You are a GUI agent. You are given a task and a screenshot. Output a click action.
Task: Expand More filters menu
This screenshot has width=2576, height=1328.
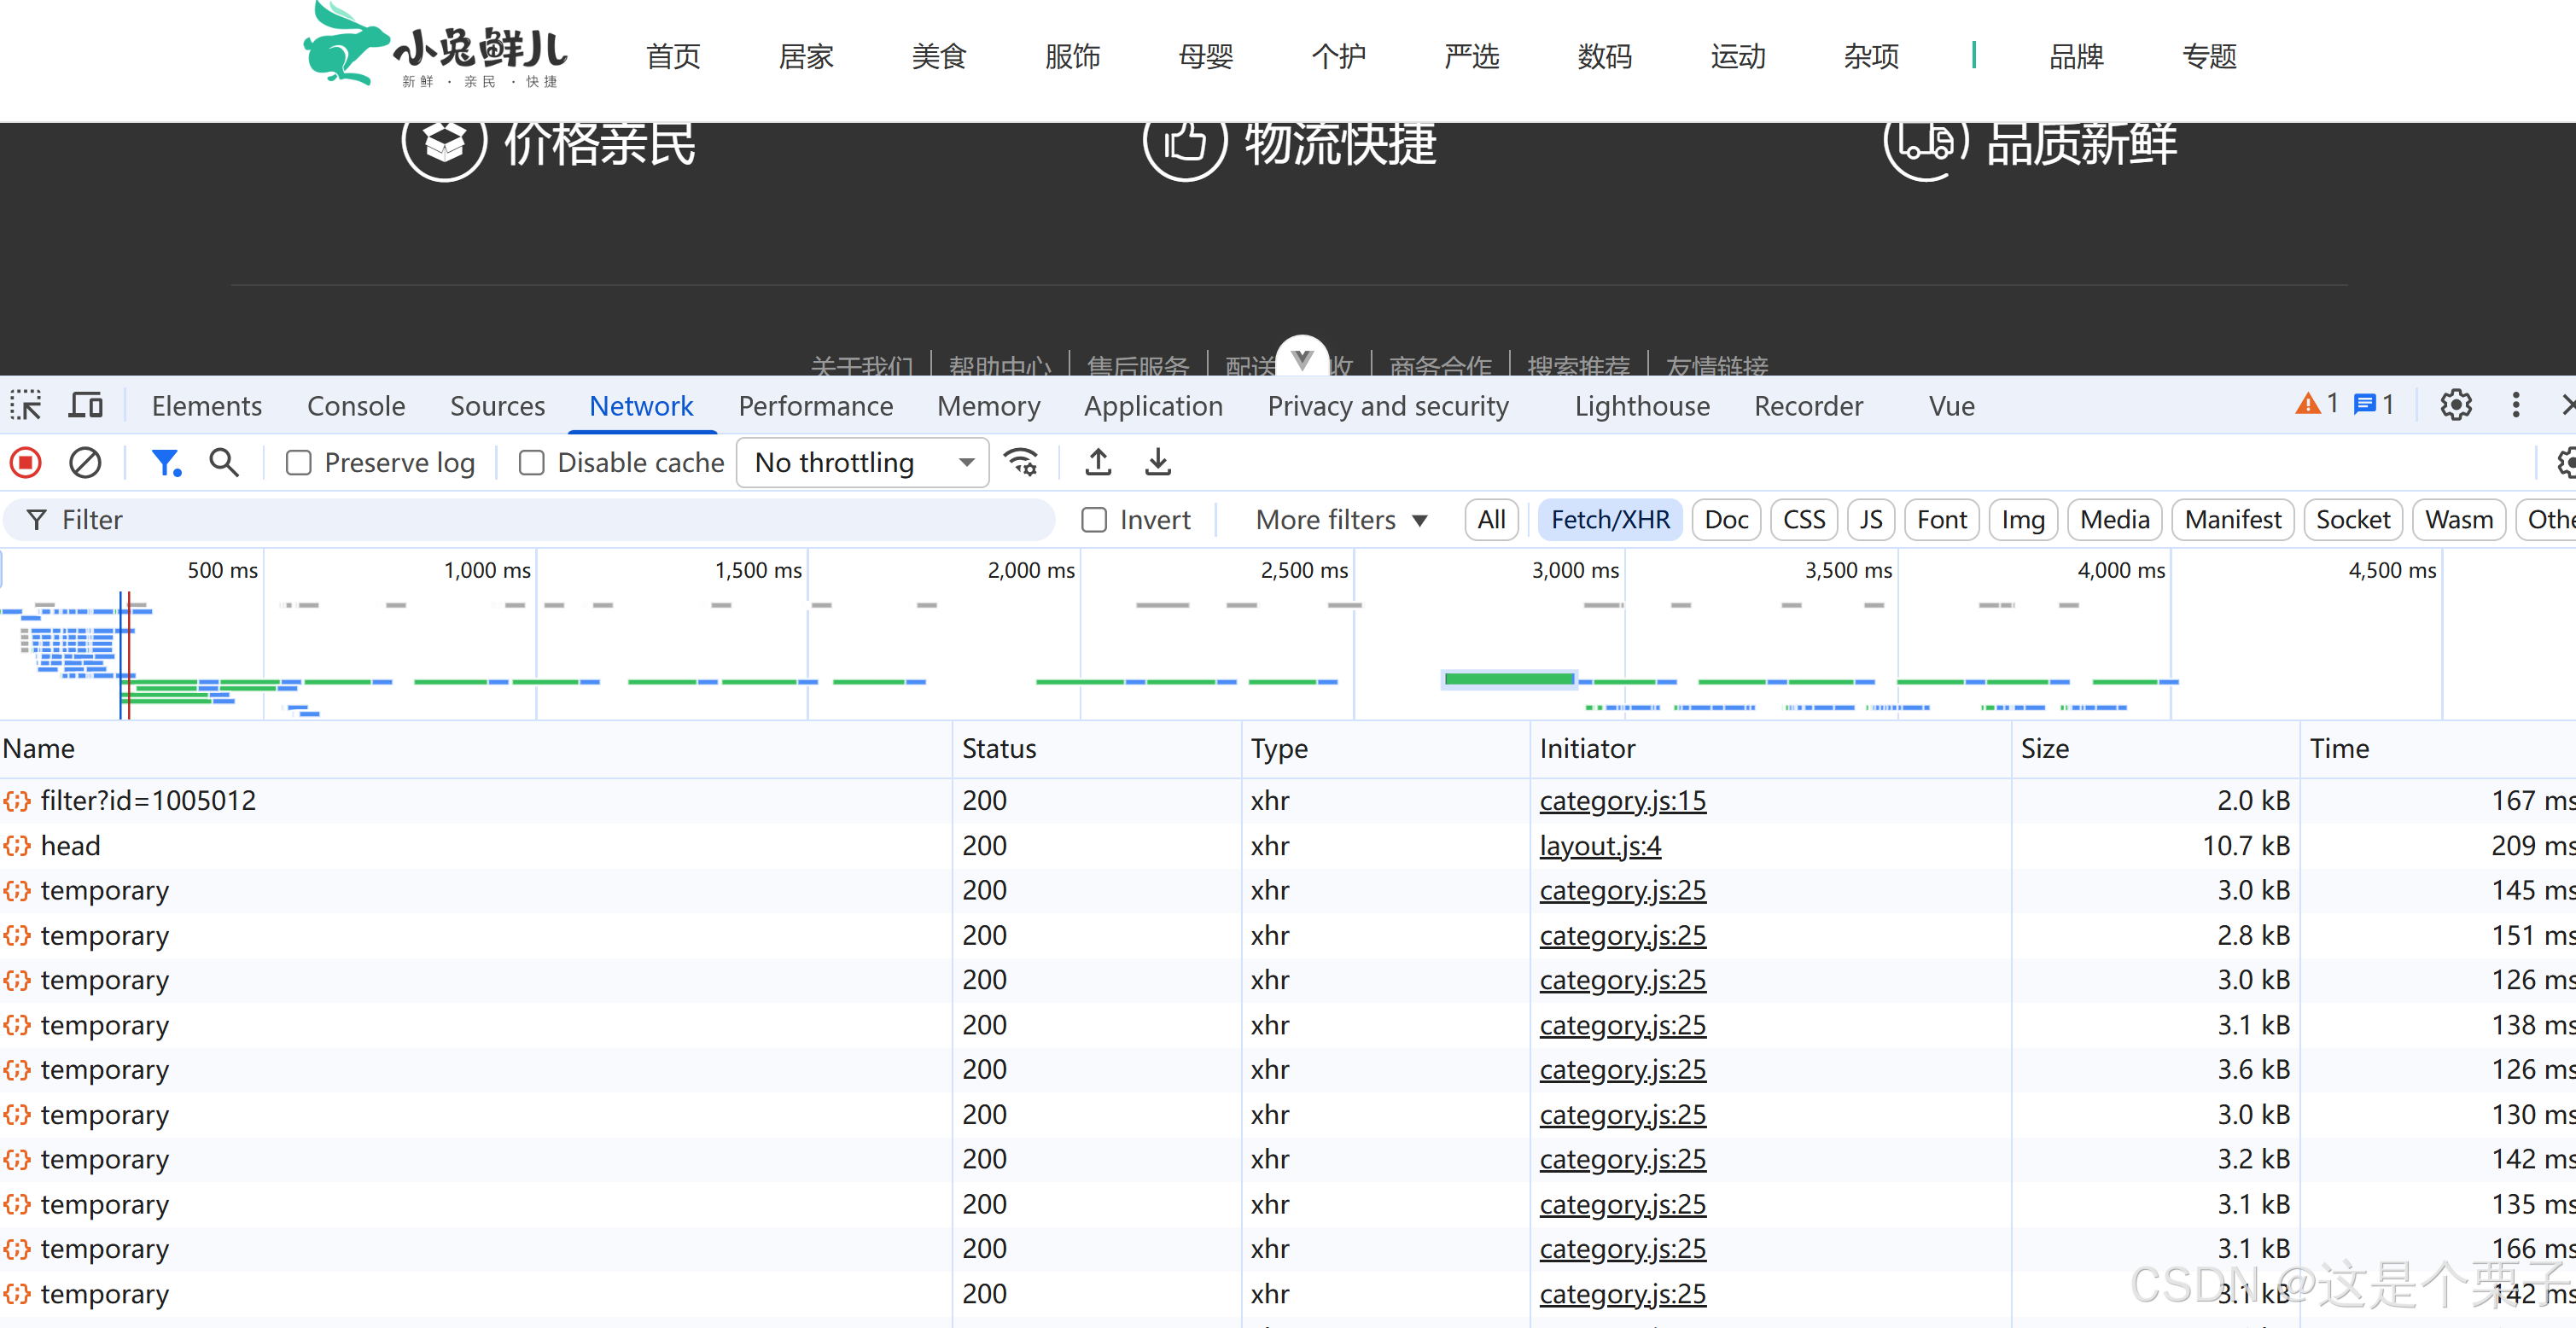pyautogui.click(x=1340, y=519)
